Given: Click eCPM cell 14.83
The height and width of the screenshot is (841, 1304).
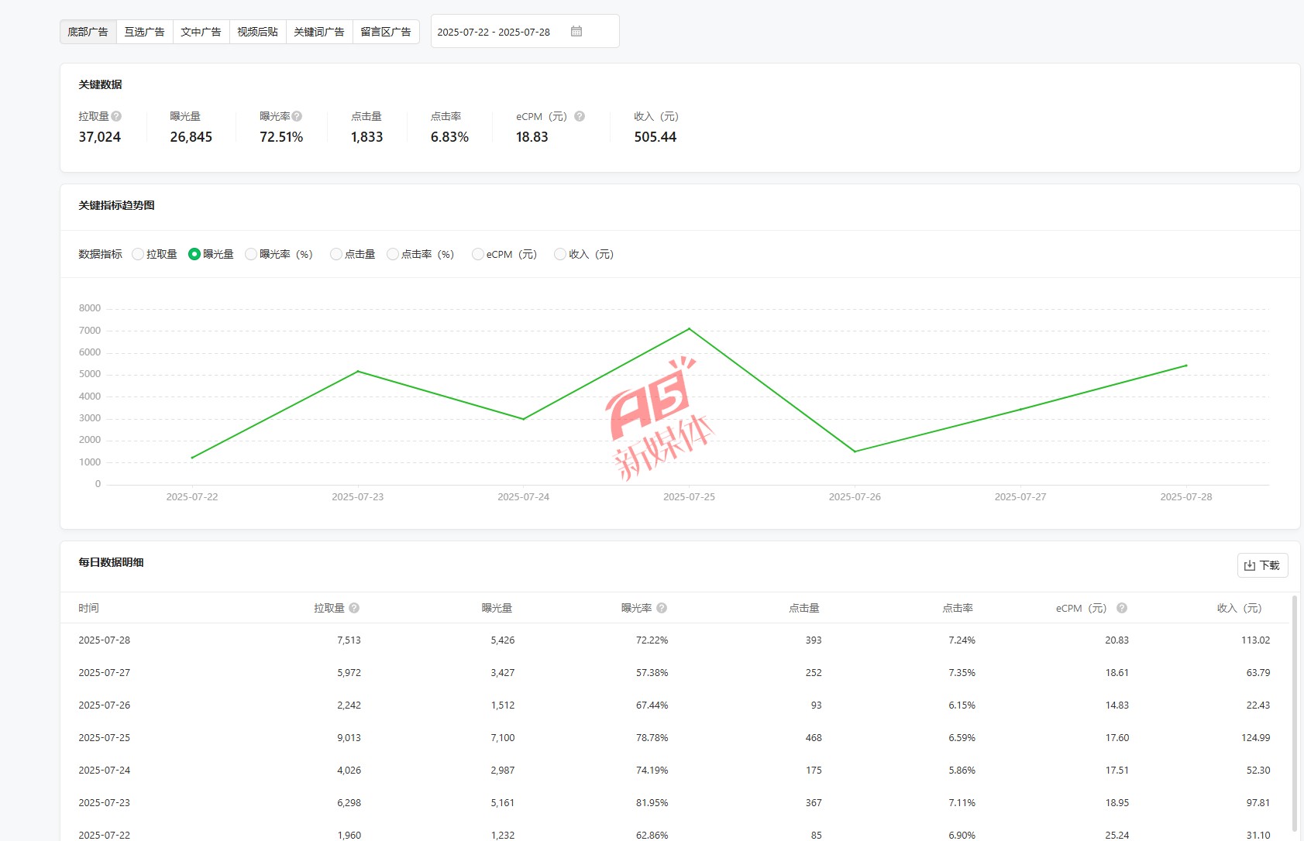Looking at the screenshot, I should (1116, 705).
